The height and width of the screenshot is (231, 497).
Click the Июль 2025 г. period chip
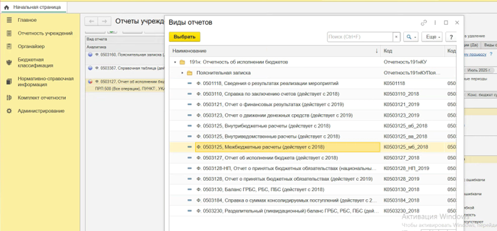tap(480, 70)
